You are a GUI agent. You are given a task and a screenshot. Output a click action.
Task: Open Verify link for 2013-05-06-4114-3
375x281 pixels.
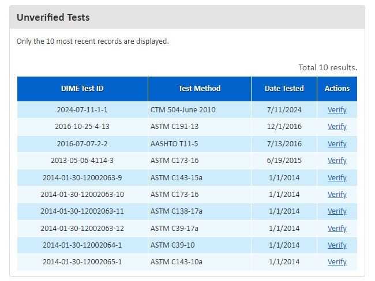(337, 161)
